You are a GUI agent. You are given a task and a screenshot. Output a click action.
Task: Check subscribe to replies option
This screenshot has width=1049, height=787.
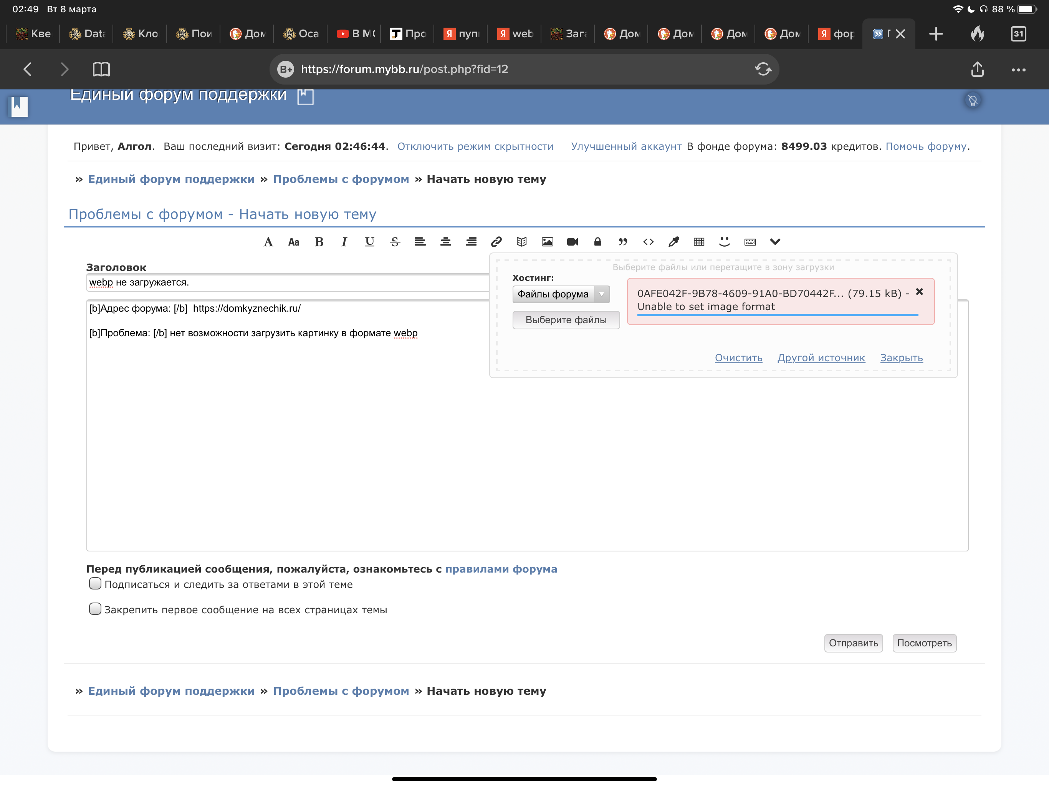95,583
